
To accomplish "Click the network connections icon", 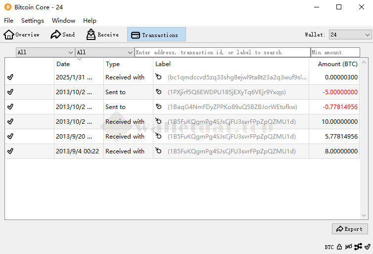I will (358, 247).
